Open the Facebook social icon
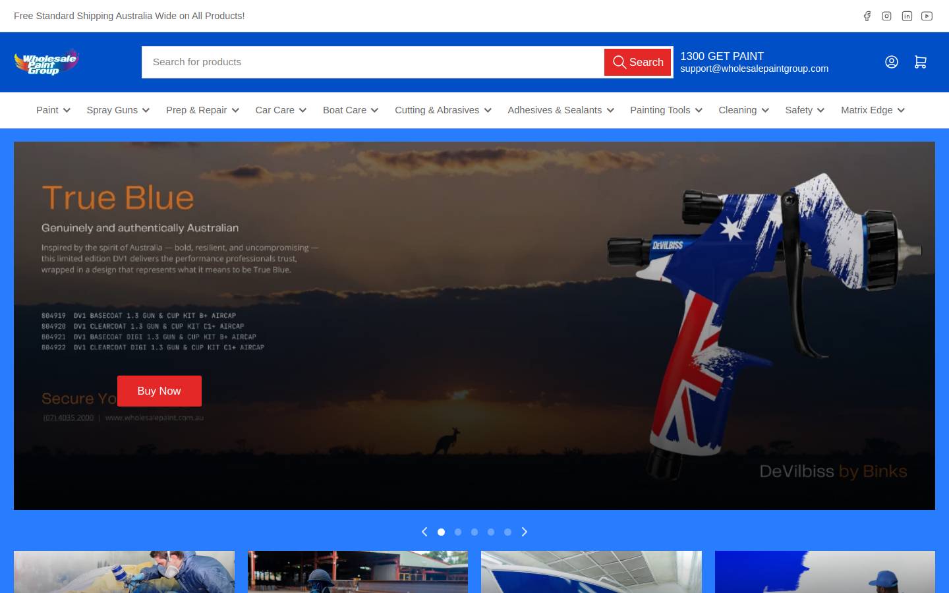This screenshot has height=593, width=949. [867, 16]
